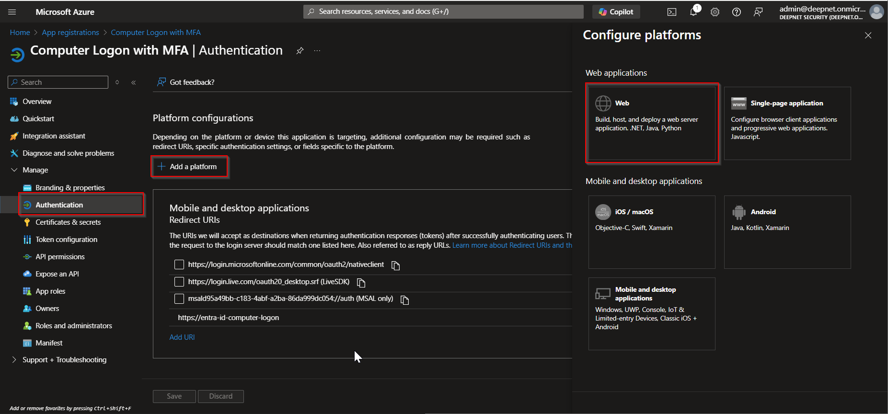Check the nativeclient redirect URI box
This screenshot has height=414, width=888.
179,264
